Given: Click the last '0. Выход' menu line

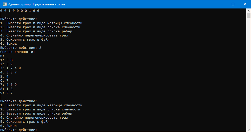Looking at the screenshot, I should (x=8, y=126).
